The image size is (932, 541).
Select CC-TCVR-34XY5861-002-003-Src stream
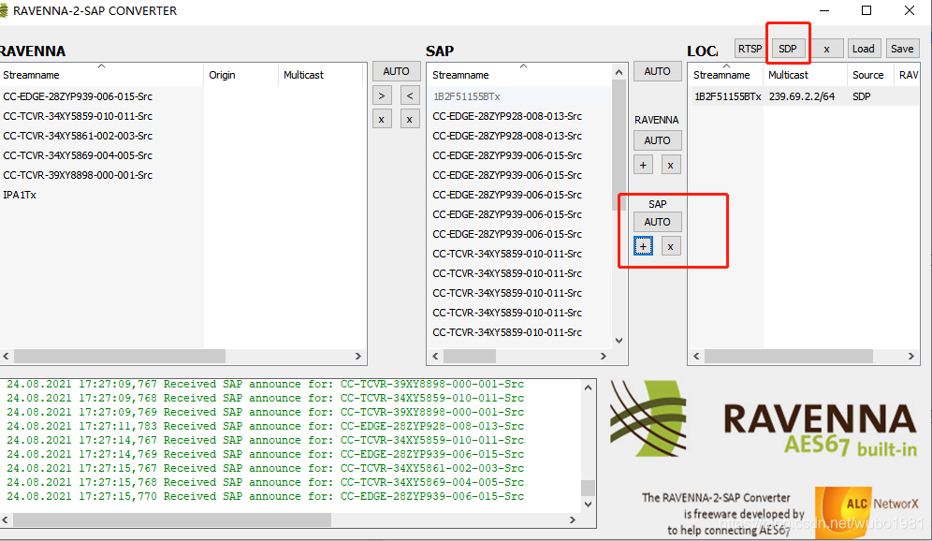(x=78, y=136)
